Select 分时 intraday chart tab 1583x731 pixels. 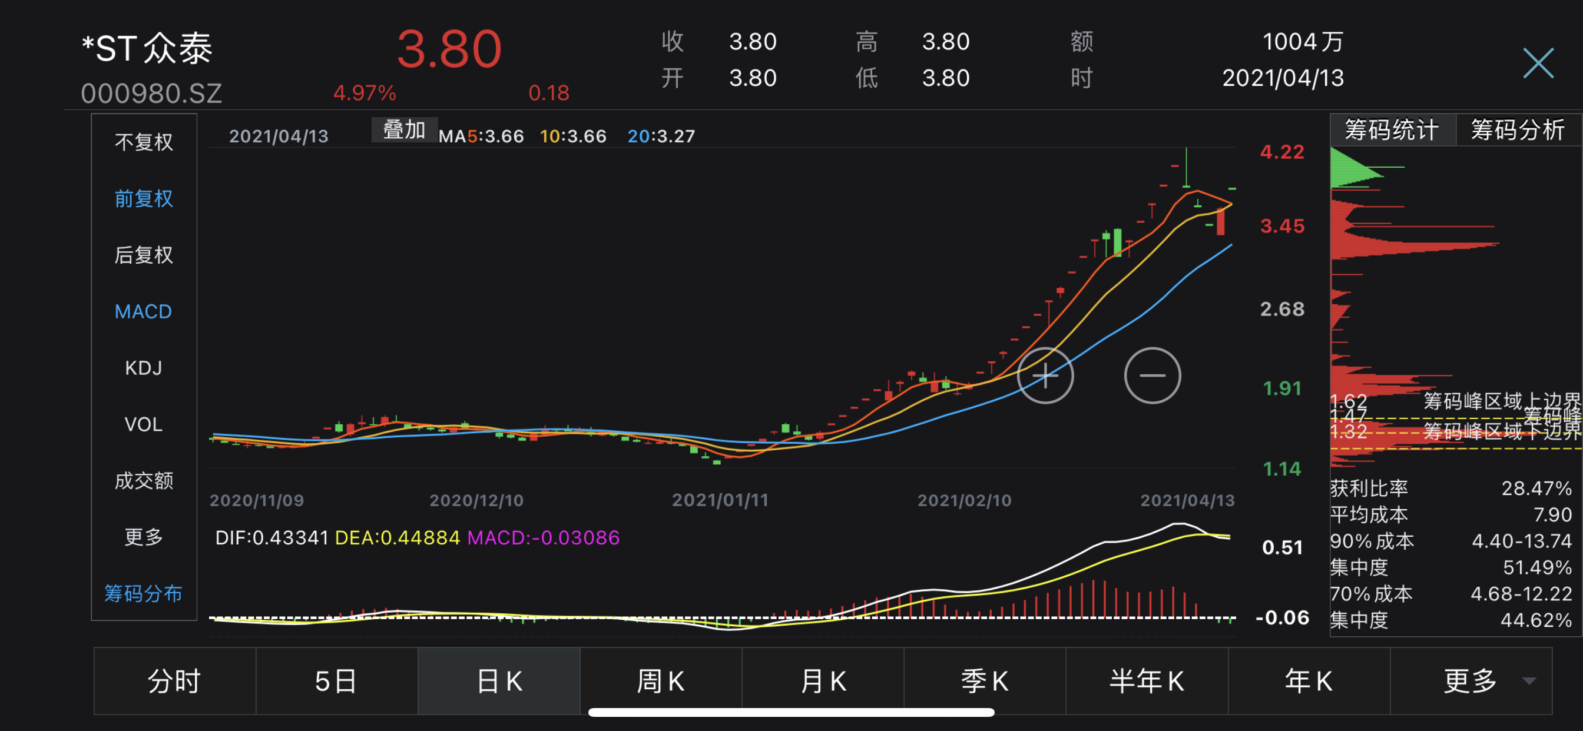[174, 680]
